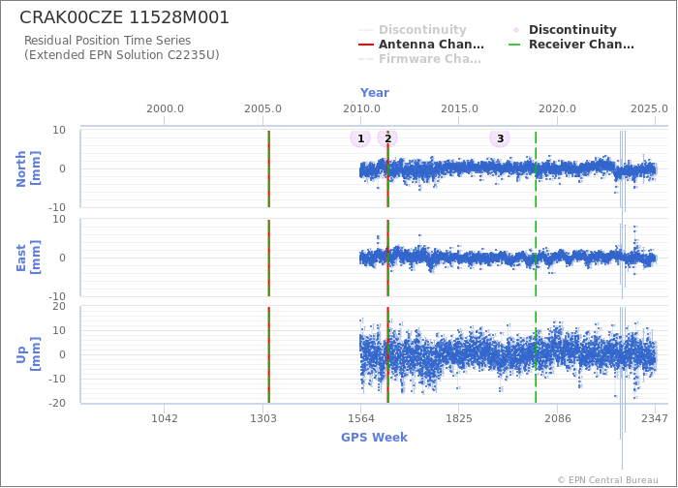678x488 pixels.
Task: Click the red Antenna Change line swatch
Action: point(366,45)
